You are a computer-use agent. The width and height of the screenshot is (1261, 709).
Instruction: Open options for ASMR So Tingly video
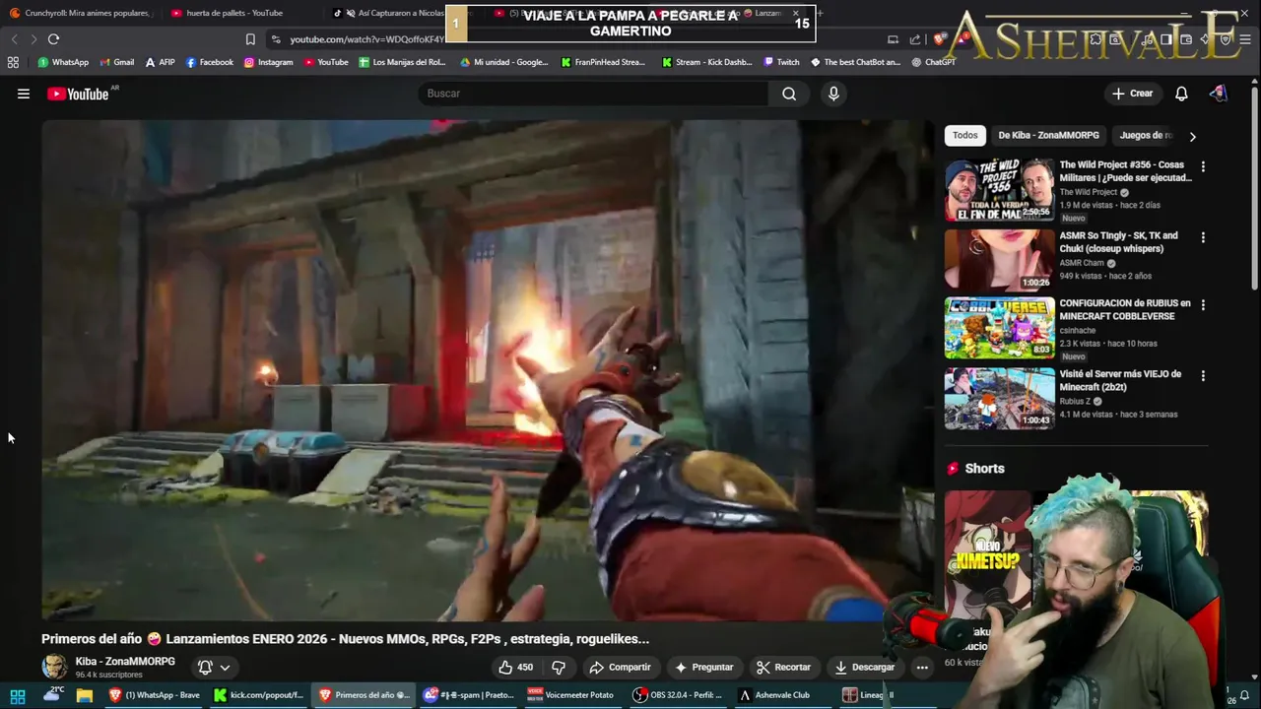(x=1203, y=237)
